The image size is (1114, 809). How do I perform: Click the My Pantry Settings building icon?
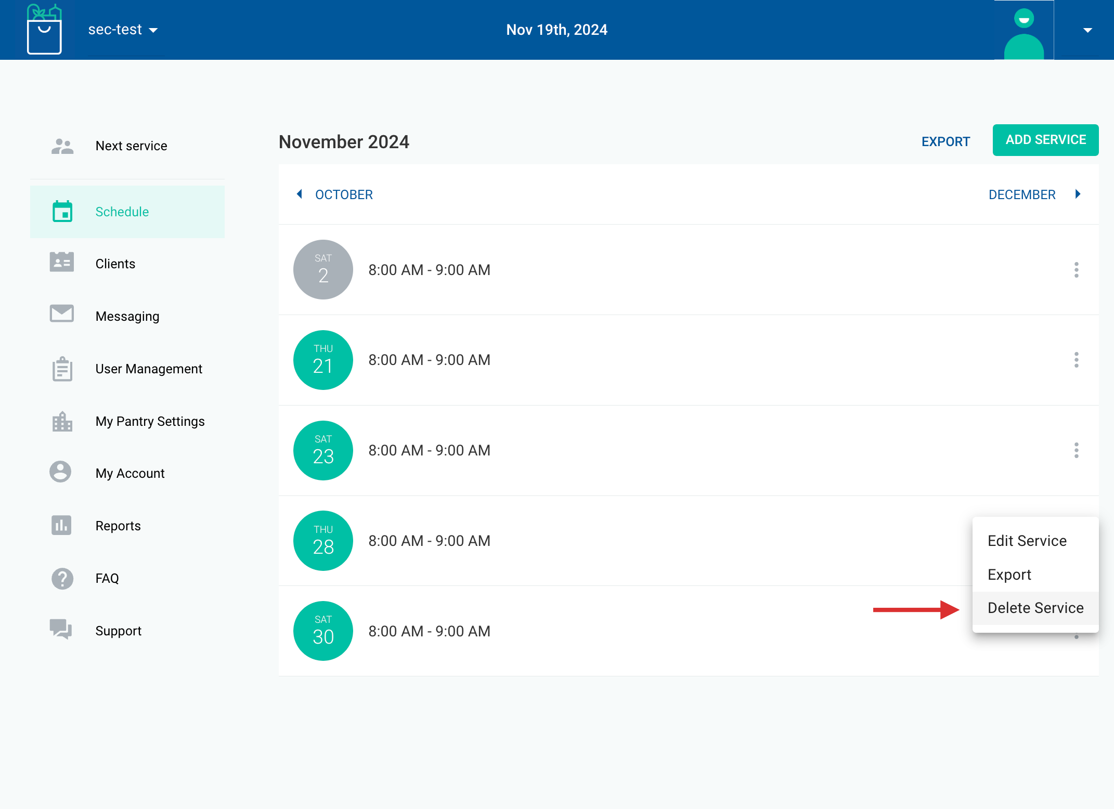pos(62,422)
